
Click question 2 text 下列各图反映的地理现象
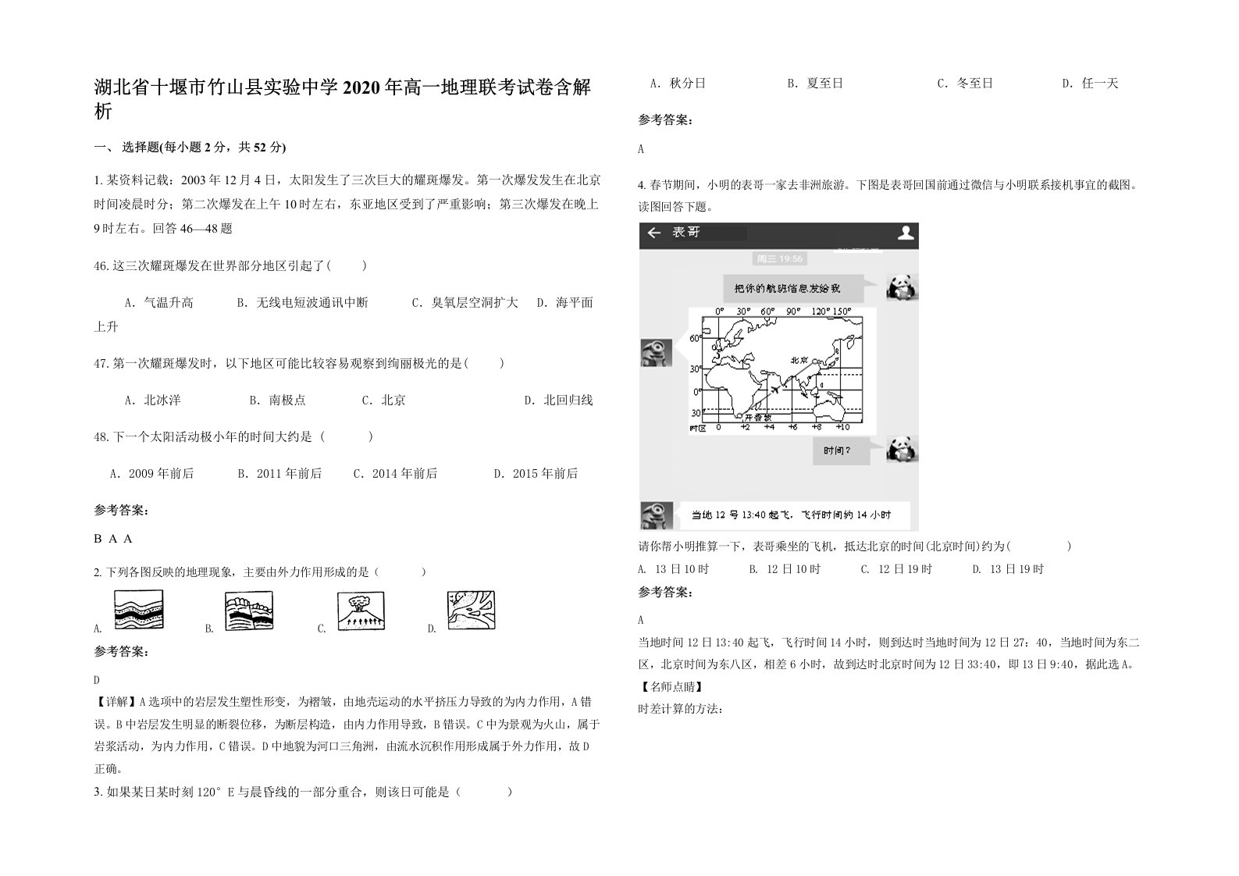[260, 572]
